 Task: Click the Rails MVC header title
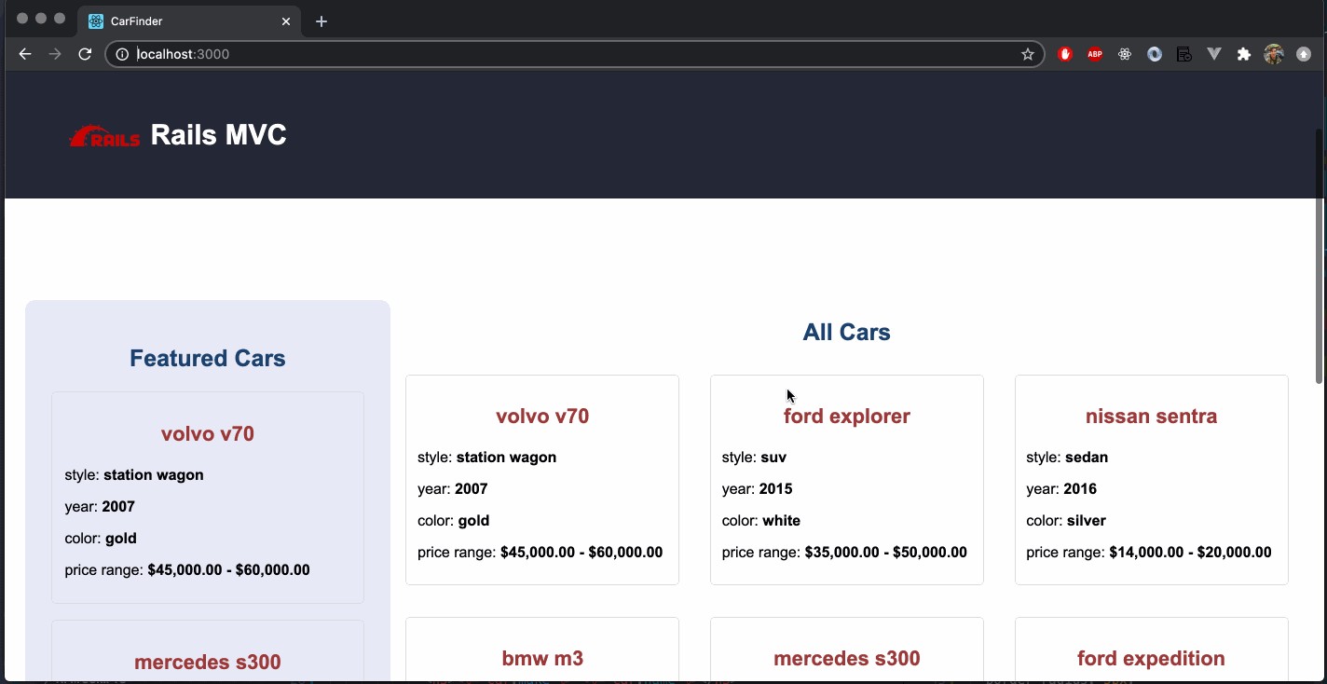tap(218, 135)
